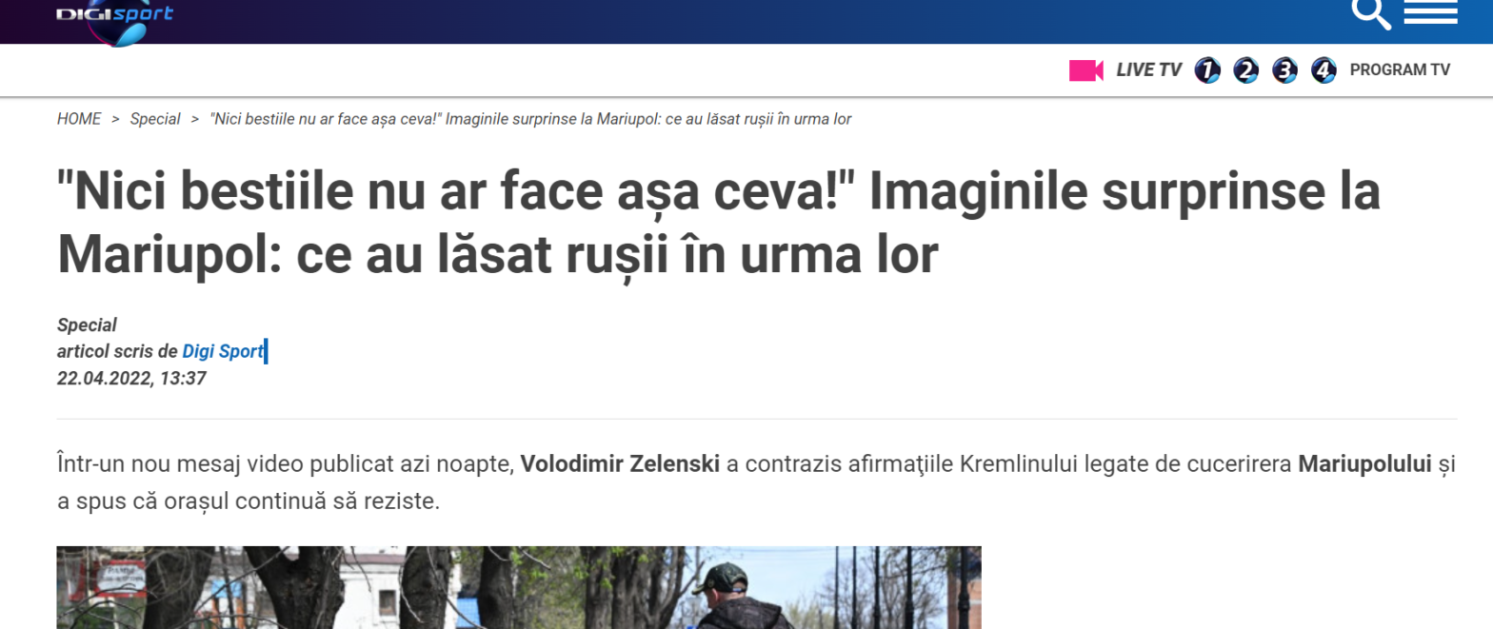1493x629 pixels.
Task: Go to HOME breadcrumb
Action: pos(79,119)
